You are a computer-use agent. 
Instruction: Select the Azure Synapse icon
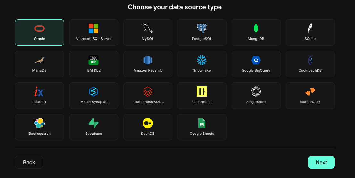pyautogui.click(x=94, y=92)
